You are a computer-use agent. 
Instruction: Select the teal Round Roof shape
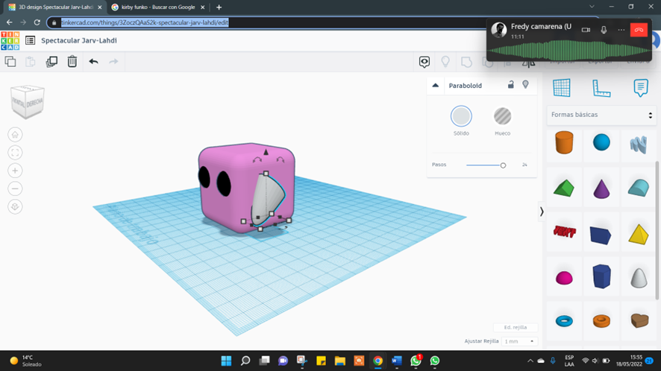pos(639,188)
